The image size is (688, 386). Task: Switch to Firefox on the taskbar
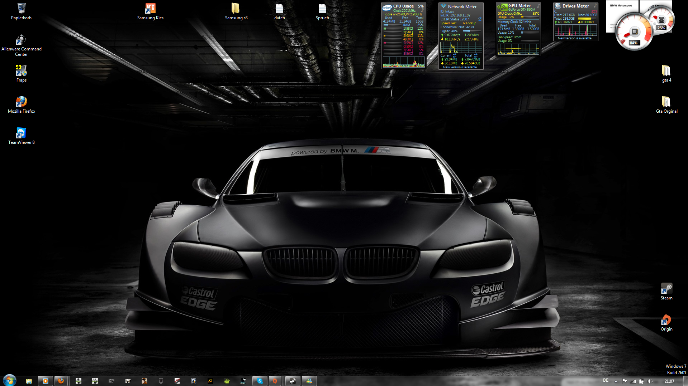pyautogui.click(x=61, y=381)
